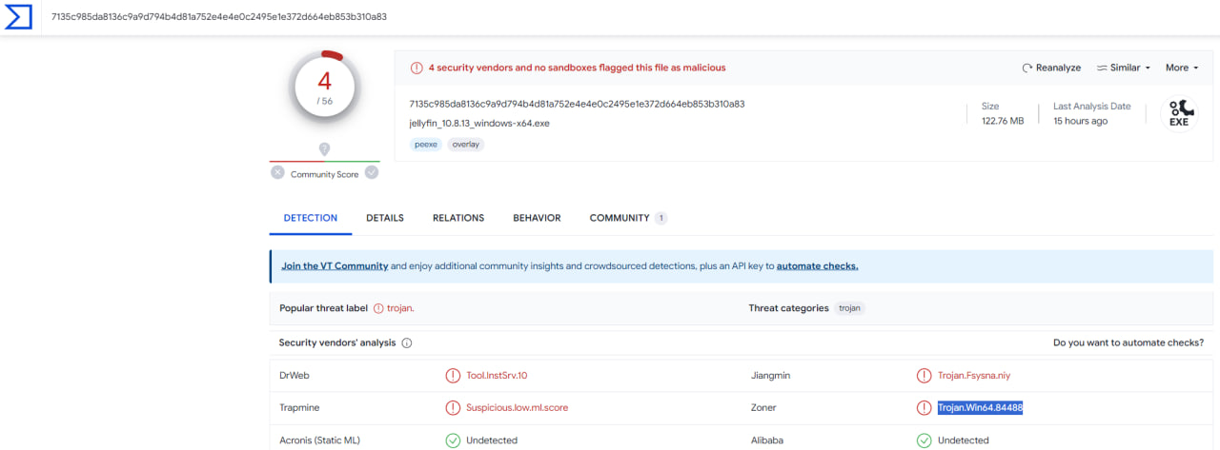Click the DrWeb malicious alert icon
This screenshot has height=450, width=1220.
coord(453,376)
